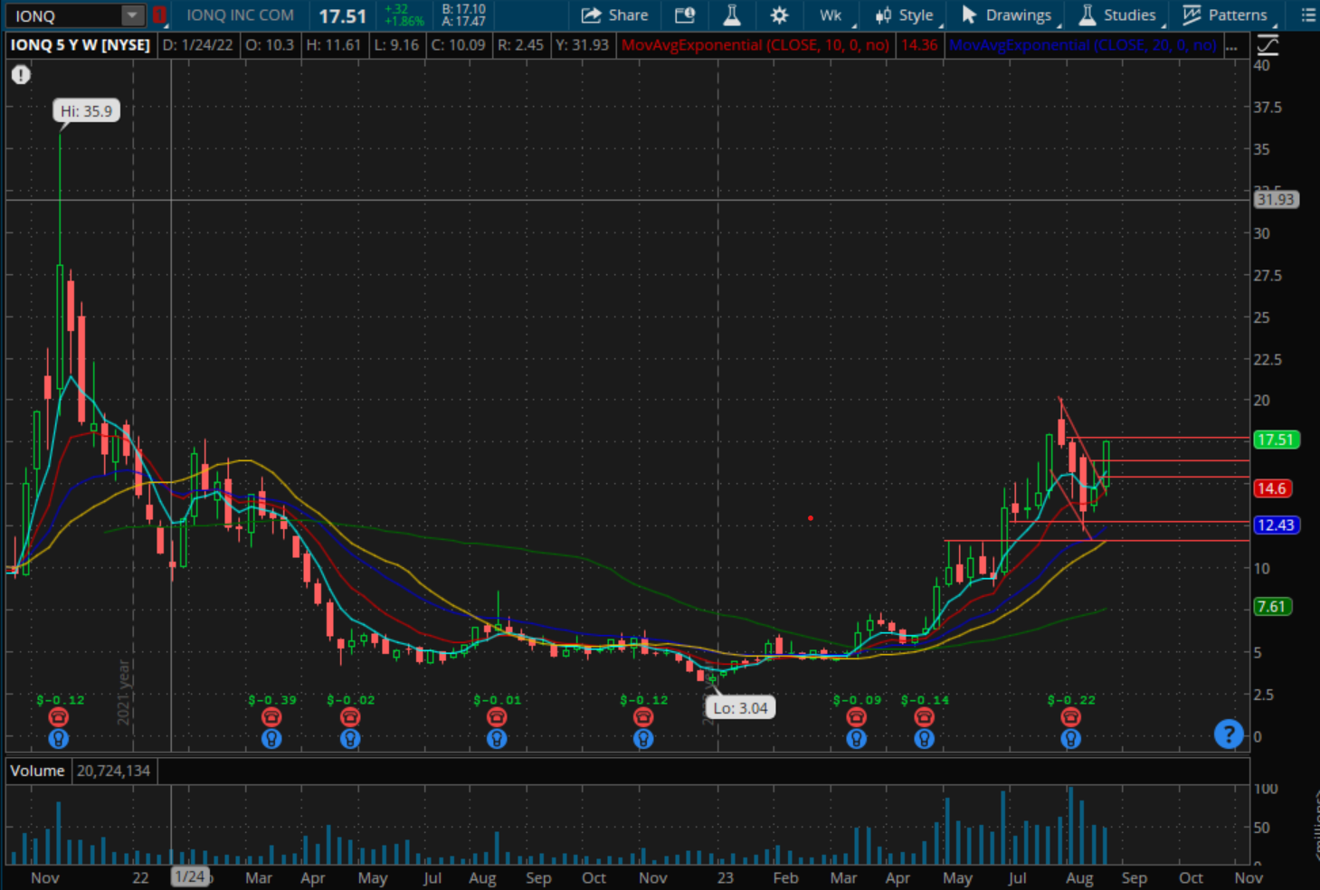Click the D: 1/24/22 date readout

point(198,44)
